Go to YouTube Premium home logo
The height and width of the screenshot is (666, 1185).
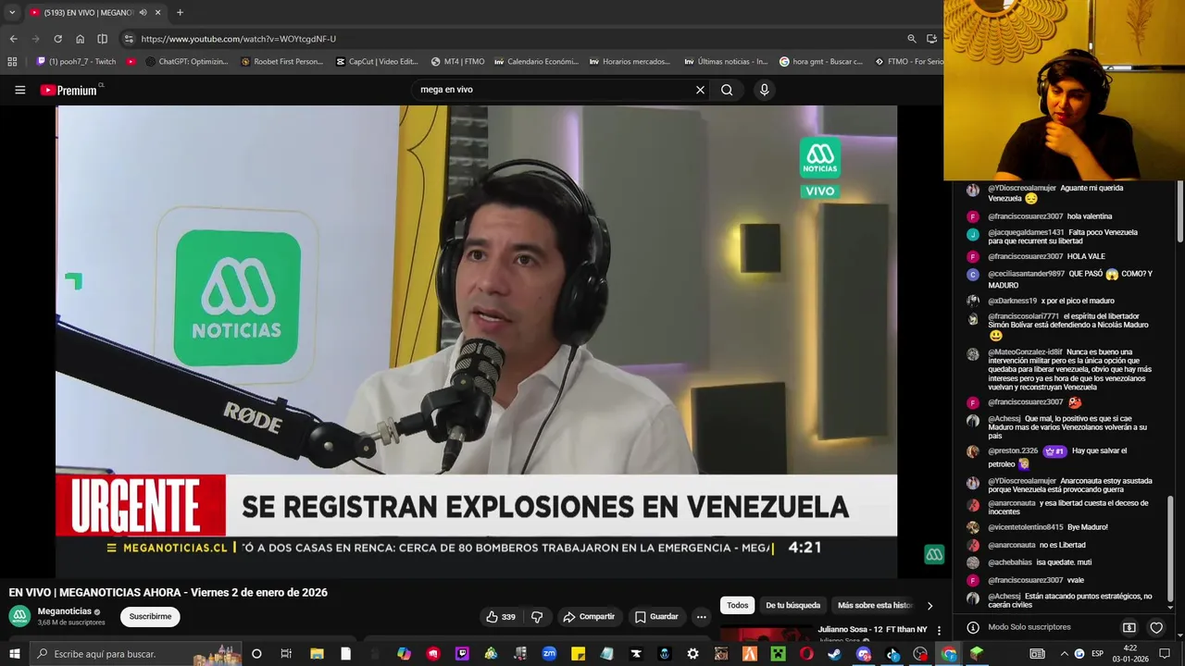tap(70, 90)
